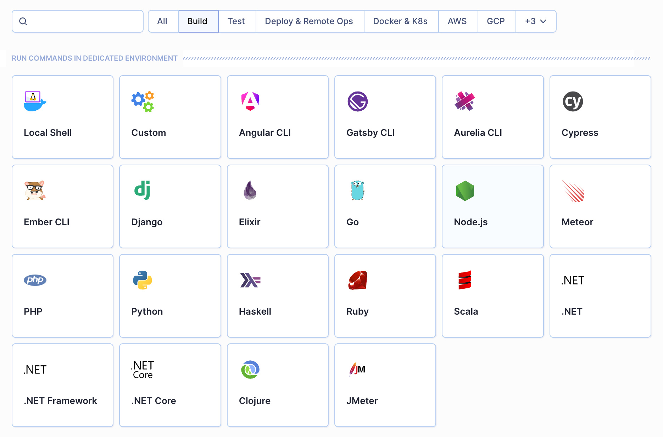Click the Local Shell label
Screen dimensions: 663x437
[x=48, y=133]
